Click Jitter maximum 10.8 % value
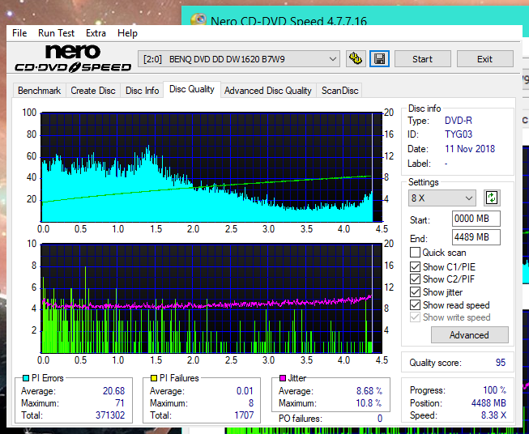The width and height of the screenshot is (529, 434). [x=369, y=403]
